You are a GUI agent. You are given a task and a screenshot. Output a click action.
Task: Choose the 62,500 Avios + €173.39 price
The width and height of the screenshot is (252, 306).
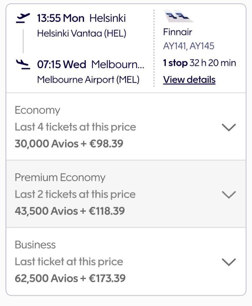[70, 278]
